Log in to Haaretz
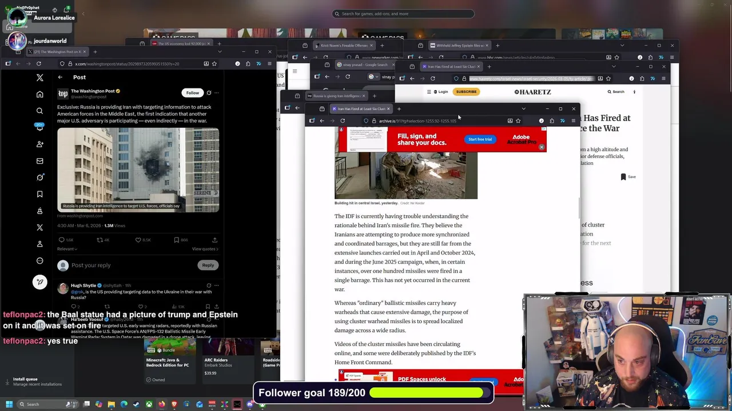This screenshot has height=411, width=732. [x=441, y=92]
